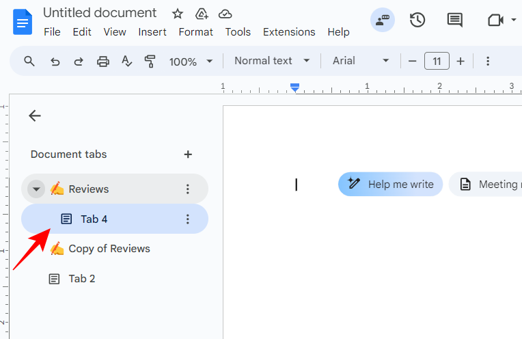Increase font size with plus button
Screen dimensions: 522x339
click(x=461, y=62)
